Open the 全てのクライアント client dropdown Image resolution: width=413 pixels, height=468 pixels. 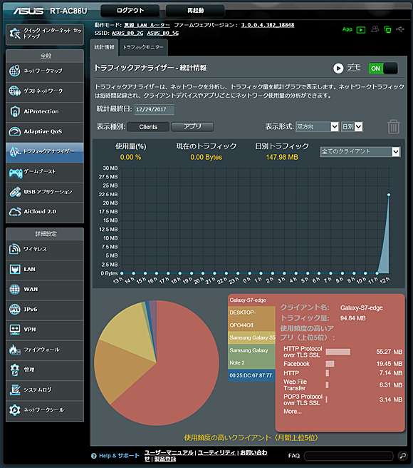coord(360,152)
